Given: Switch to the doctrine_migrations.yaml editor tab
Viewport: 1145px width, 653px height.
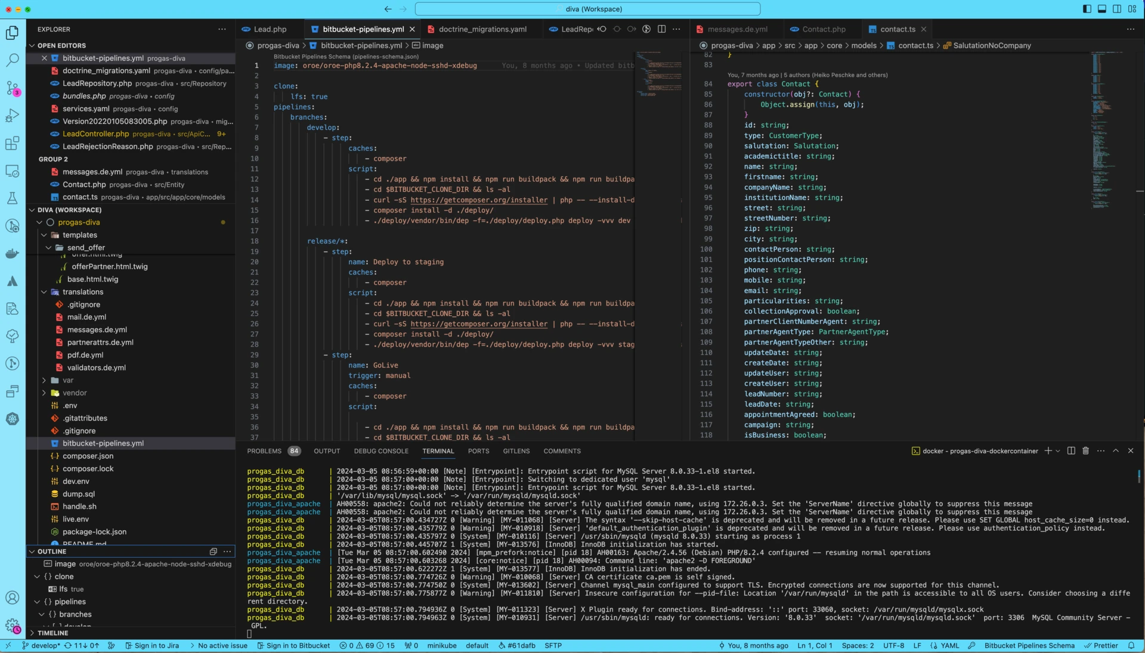Looking at the screenshot, I should (x=483, y=29).
